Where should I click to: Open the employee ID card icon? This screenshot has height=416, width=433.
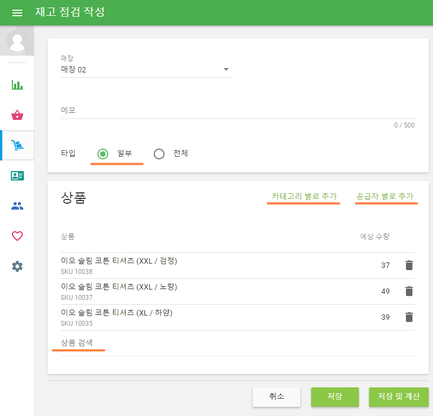tap(17, 176)
